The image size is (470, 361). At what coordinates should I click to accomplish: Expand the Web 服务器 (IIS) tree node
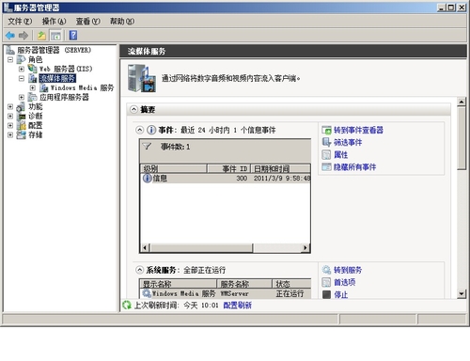click(x=22, y=69)
